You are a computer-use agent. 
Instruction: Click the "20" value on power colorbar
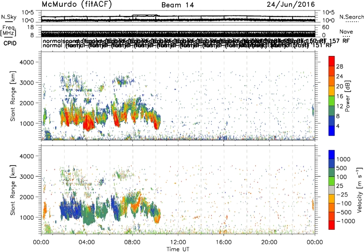point(339,86)
